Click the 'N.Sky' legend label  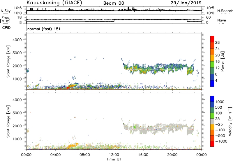(6, 11)
